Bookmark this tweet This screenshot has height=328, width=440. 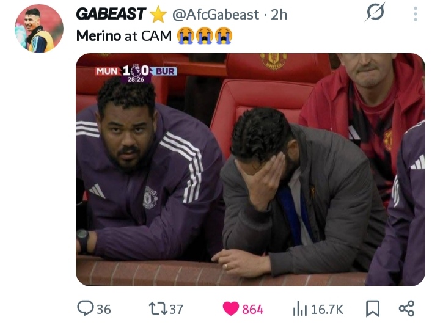[373, 308]
